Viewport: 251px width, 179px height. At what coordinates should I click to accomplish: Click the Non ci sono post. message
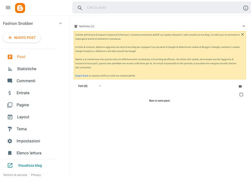tap(160, 101)
